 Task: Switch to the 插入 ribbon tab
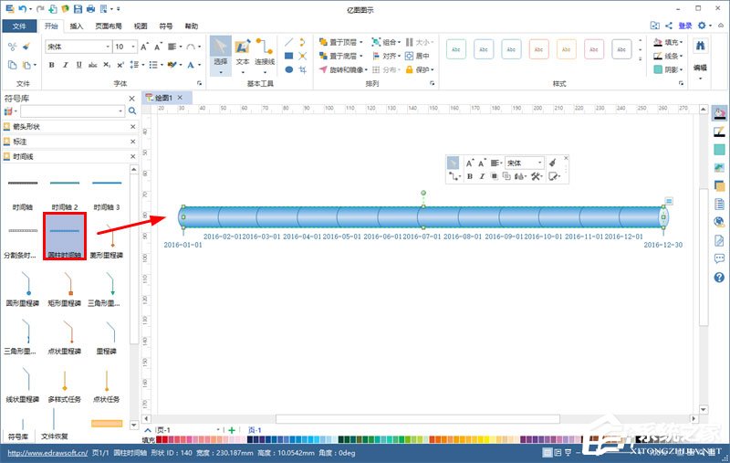click(x=77, y=26)
